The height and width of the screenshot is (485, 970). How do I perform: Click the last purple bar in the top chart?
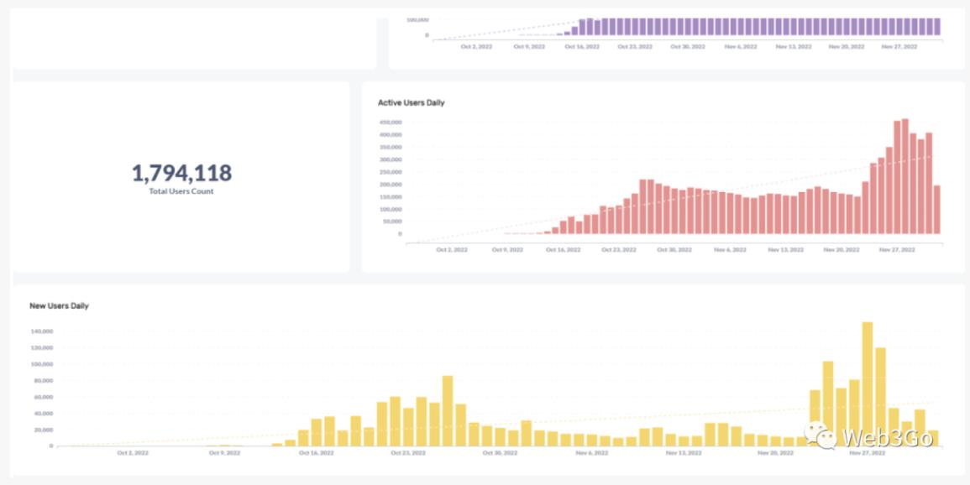[936, 27]
